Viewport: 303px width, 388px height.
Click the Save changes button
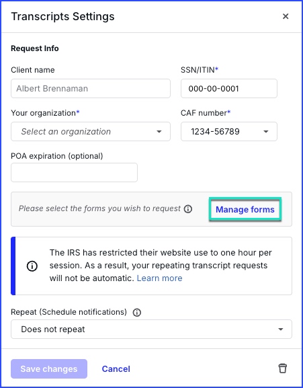[49, 368]
